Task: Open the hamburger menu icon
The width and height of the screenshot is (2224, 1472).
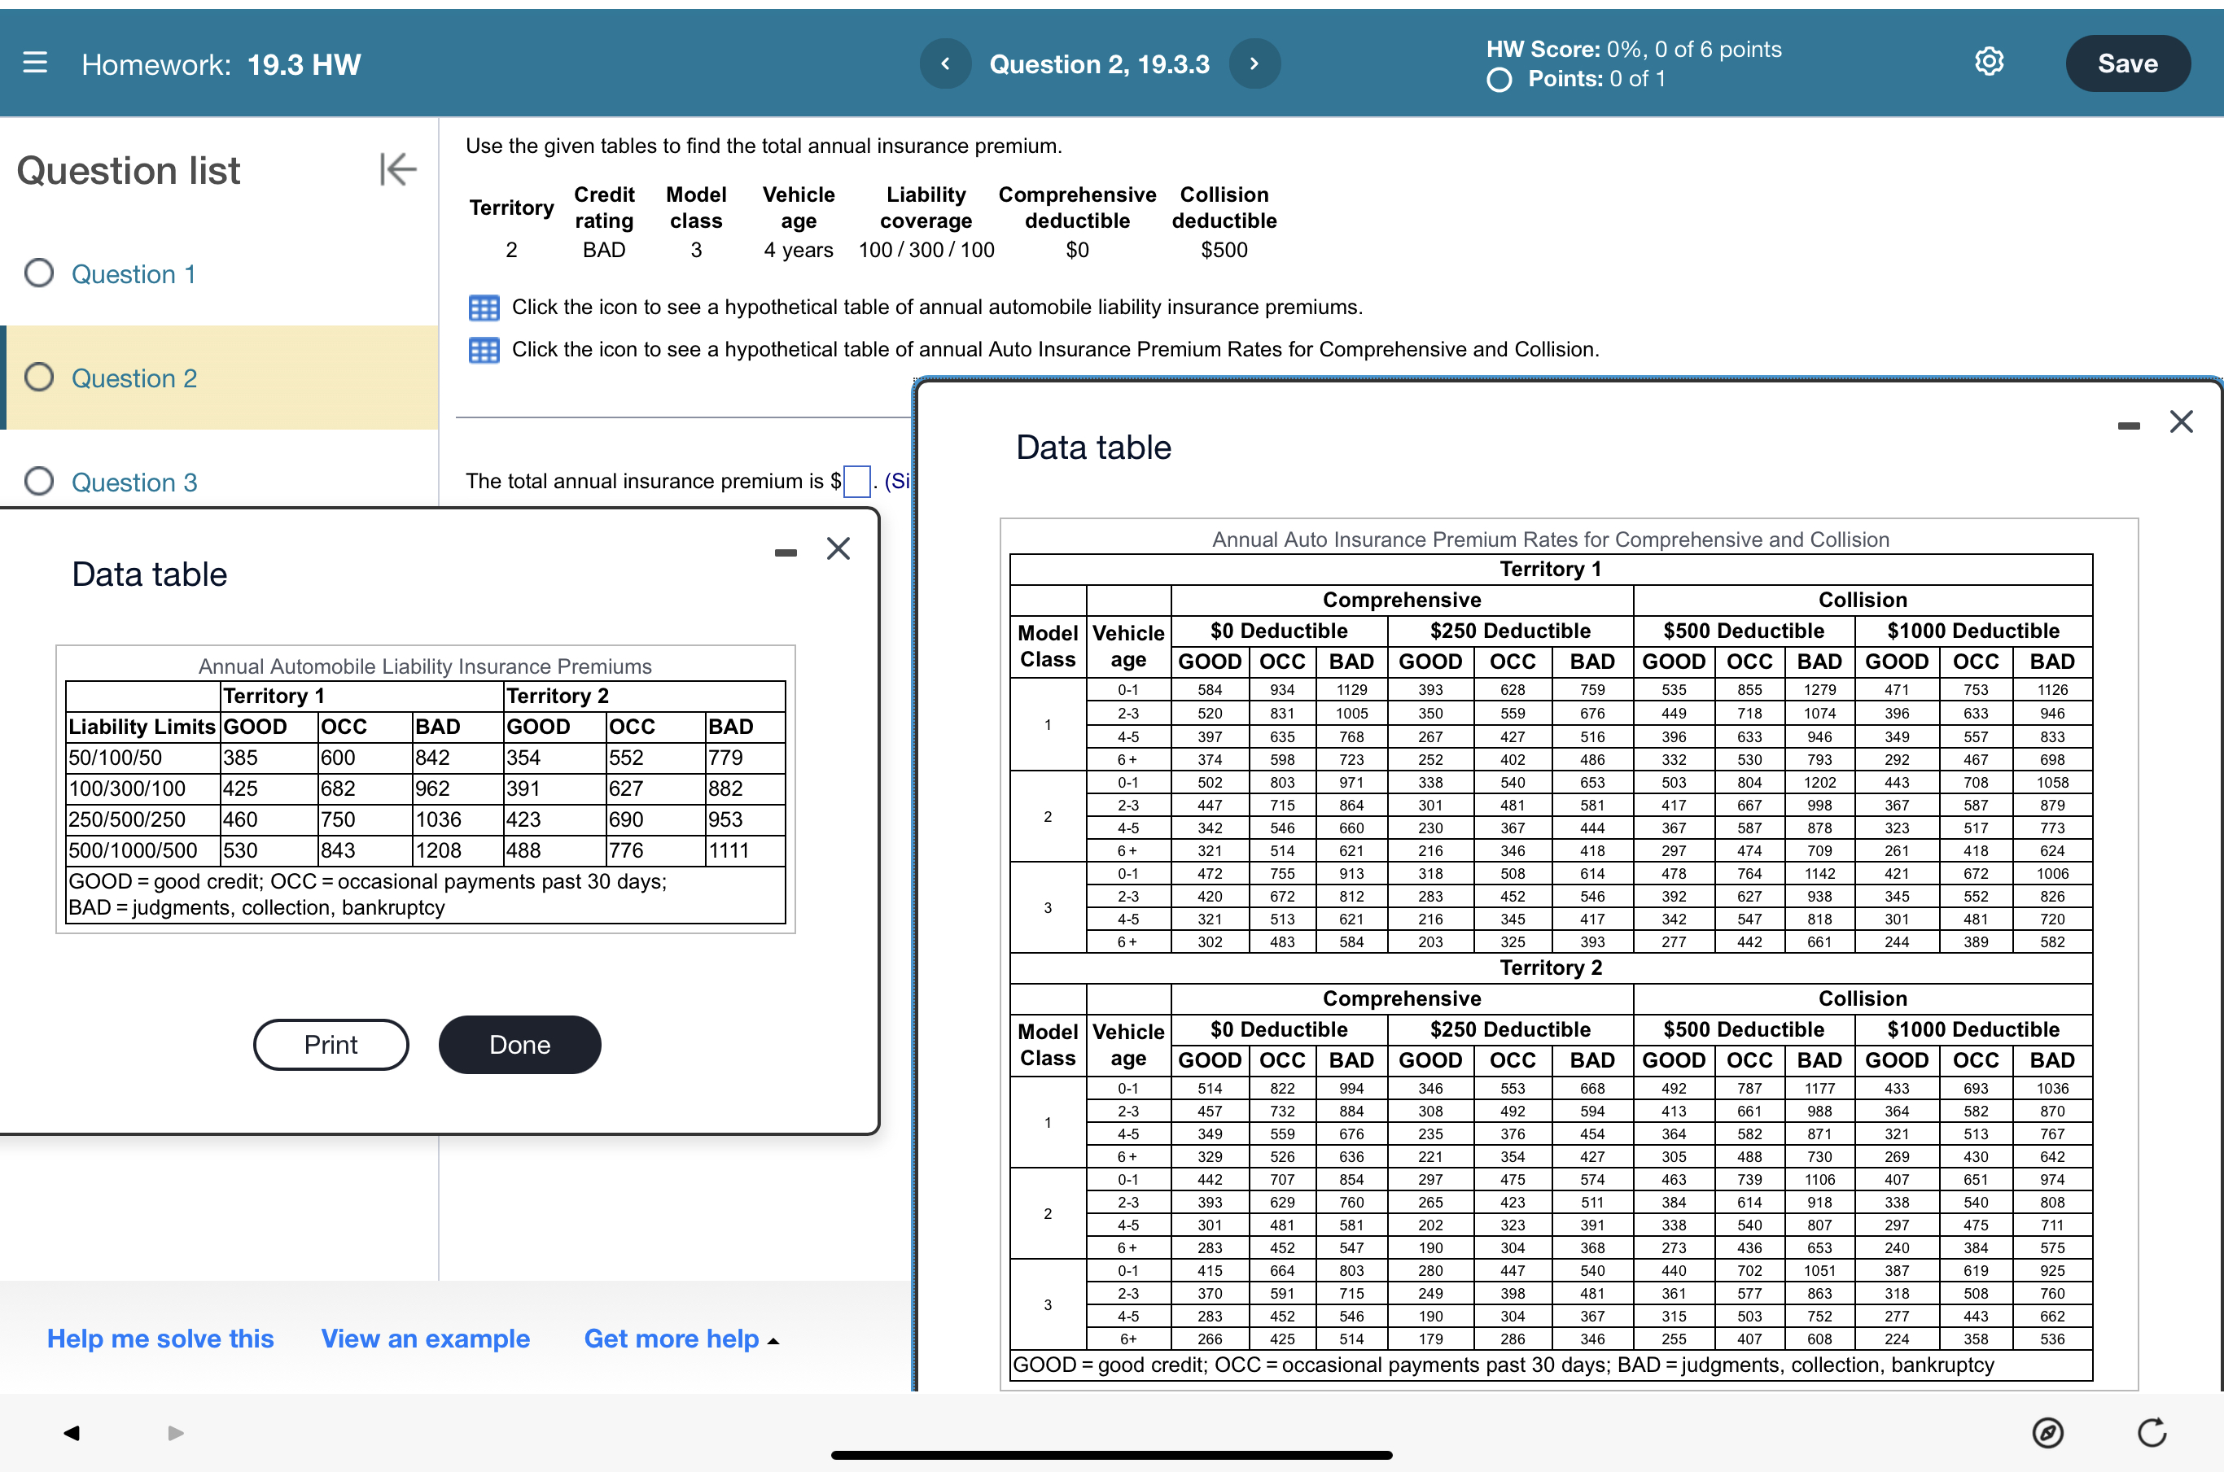Action: pyautogui.click(x=35, y=63)
